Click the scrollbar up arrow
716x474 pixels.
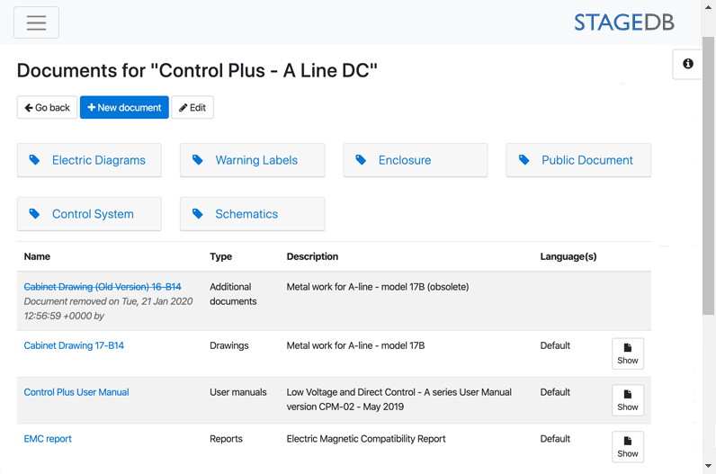point(708,7)
